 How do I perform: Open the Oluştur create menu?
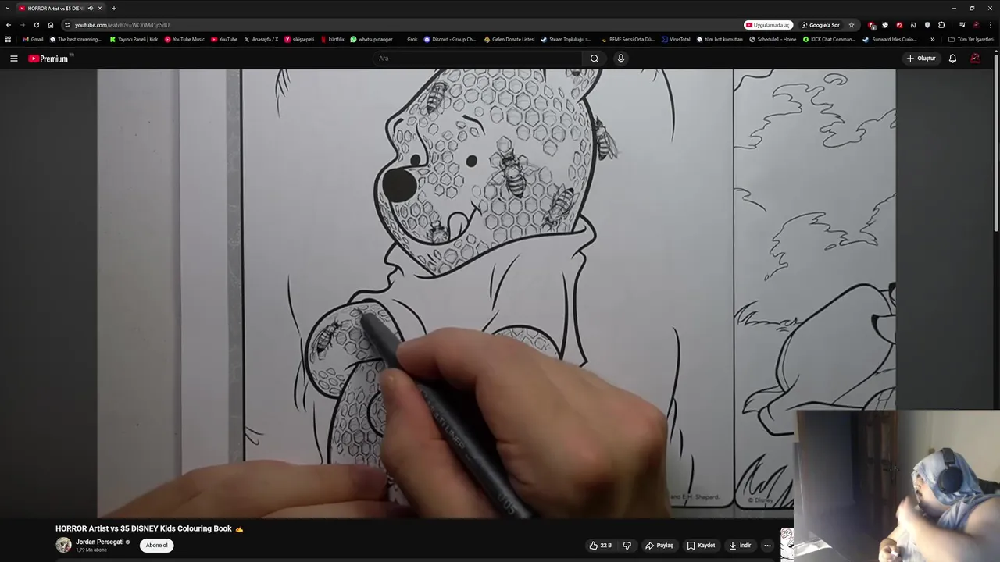(921, 59)
